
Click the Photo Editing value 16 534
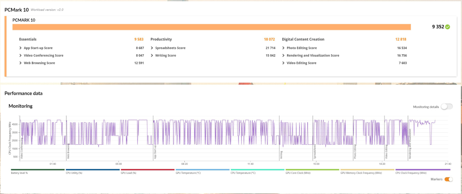(x=402, y=48)
